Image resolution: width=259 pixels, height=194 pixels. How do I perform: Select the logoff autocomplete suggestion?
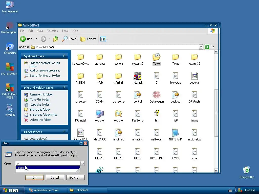(48, 168)
